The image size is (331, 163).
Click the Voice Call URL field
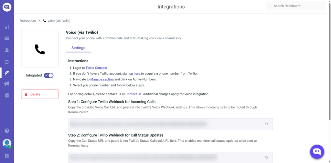(x=170, y=124)
